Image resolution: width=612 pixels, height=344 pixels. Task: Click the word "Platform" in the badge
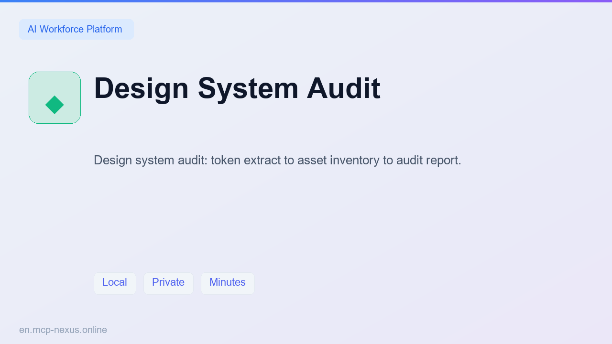tap(104, 29)
